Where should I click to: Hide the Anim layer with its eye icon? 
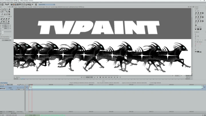click(x=18, y=88)
